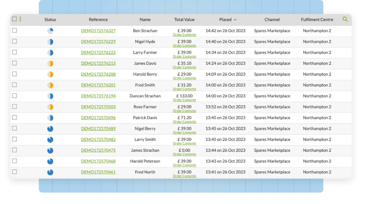
Task: Click blue status icon for Fred North
Action: [x=50, y=172]
